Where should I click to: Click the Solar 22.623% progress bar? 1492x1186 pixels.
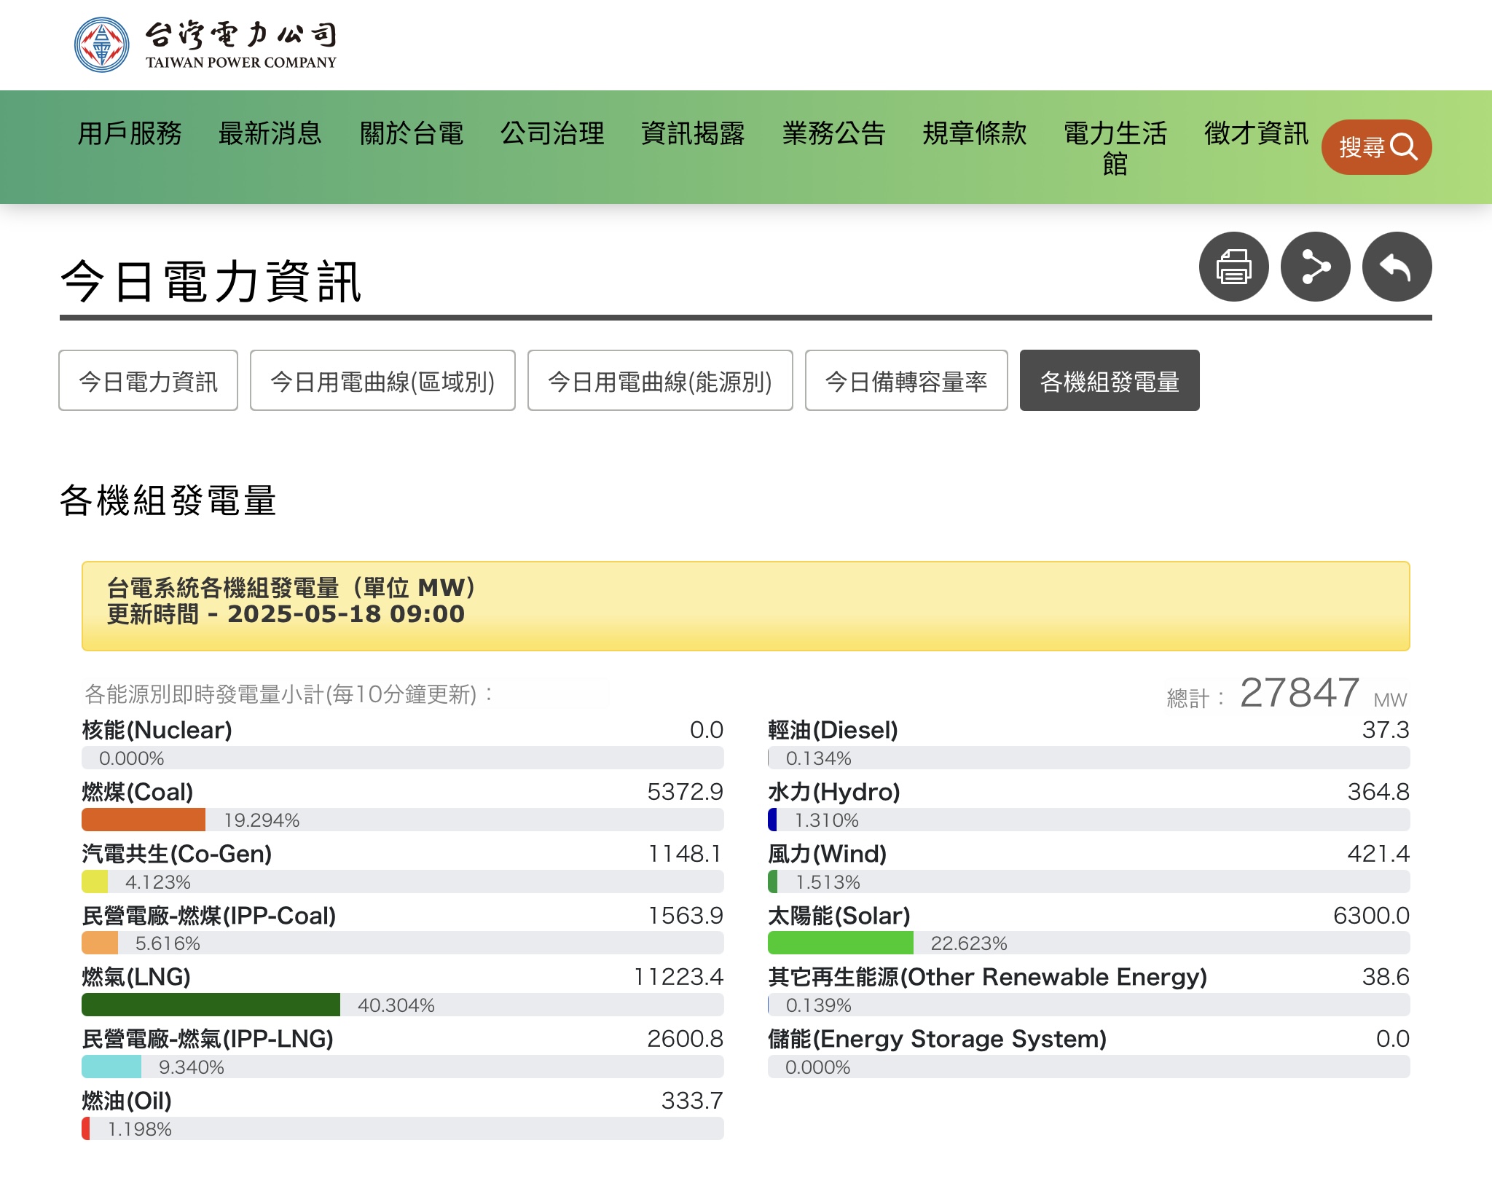[1089, 943]
